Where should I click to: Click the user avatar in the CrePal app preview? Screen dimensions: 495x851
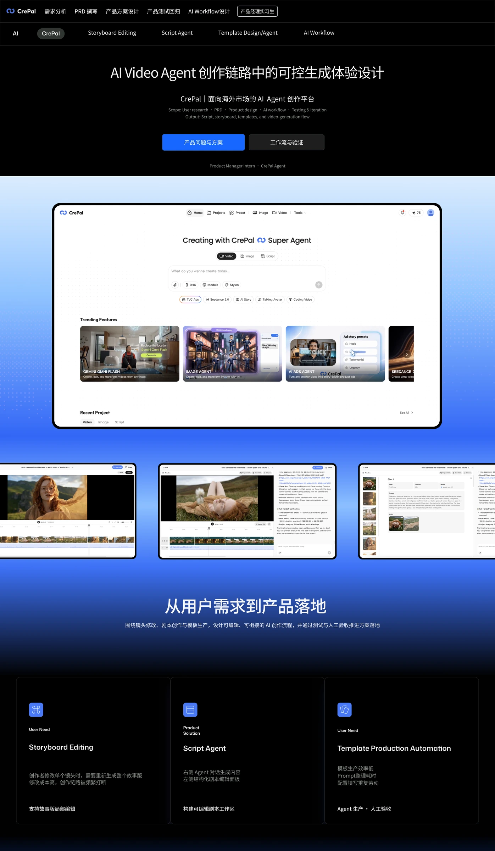[x=431, y=213]
